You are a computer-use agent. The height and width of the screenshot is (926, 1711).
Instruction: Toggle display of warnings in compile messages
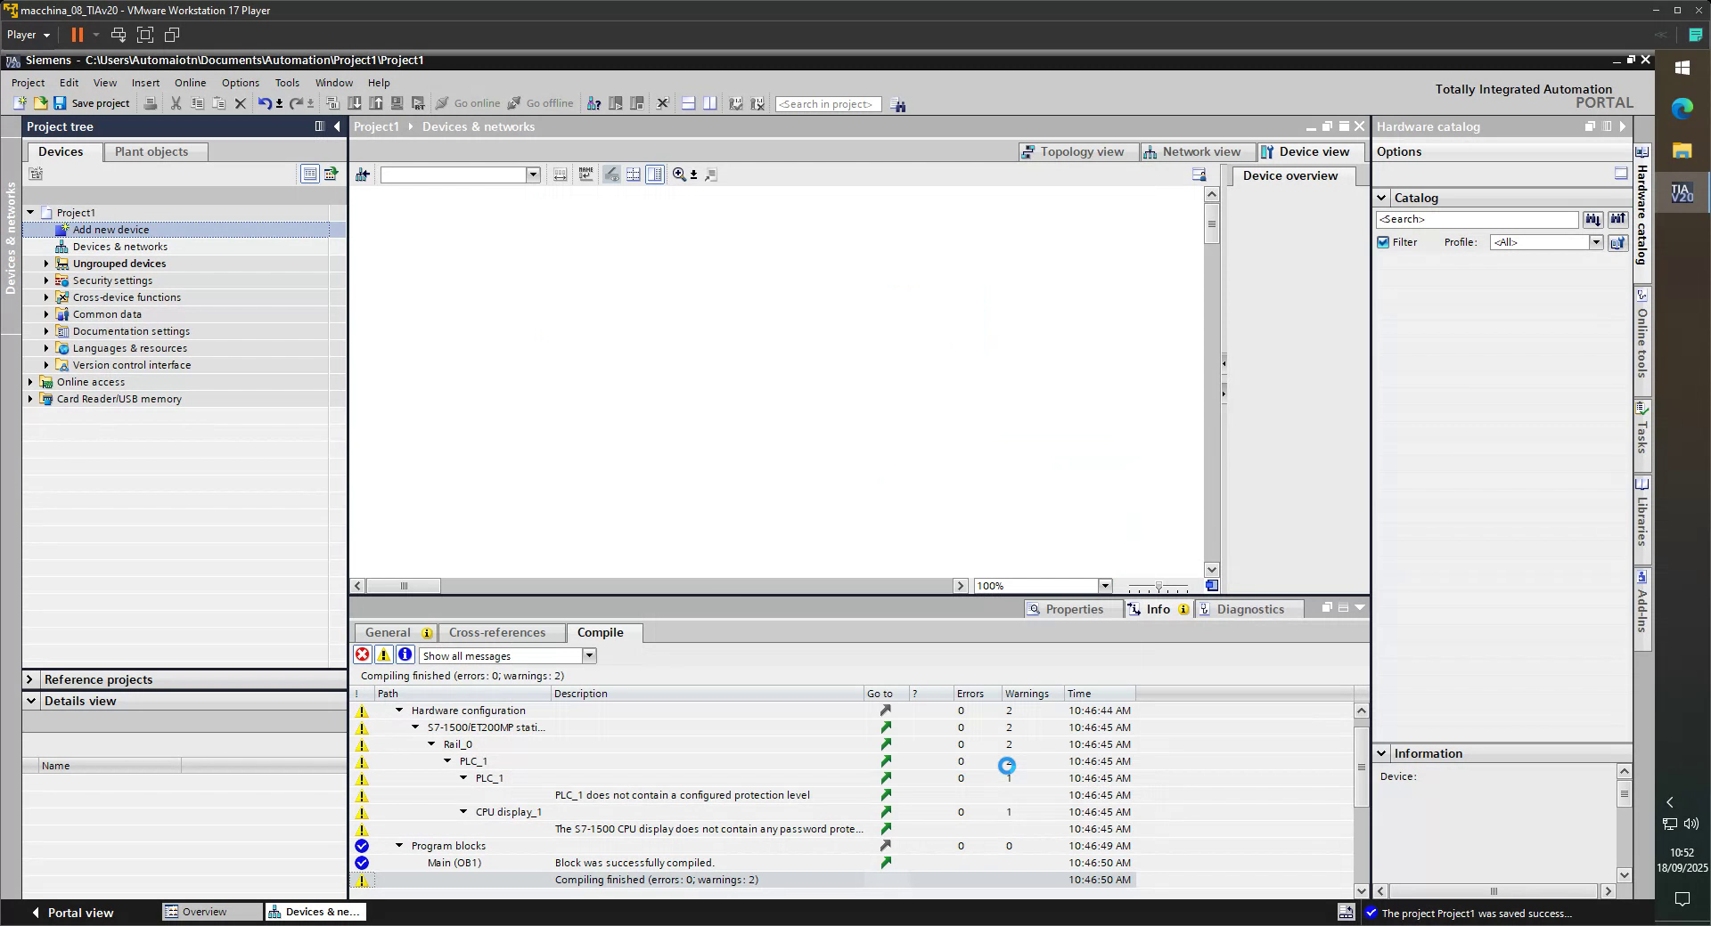click(x=384, y=655)
